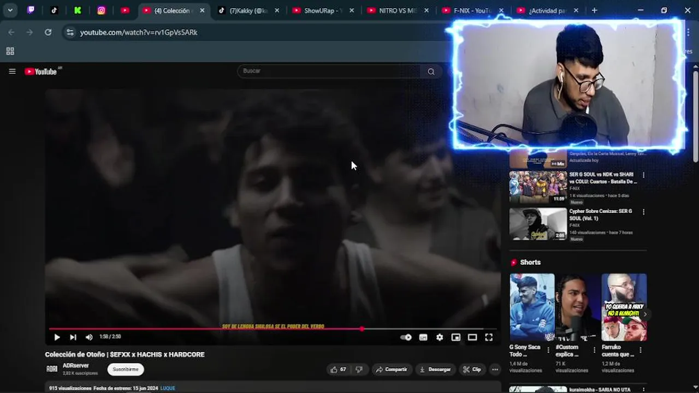Switch to the pinned YouTube tab

(x=125, y=10)
